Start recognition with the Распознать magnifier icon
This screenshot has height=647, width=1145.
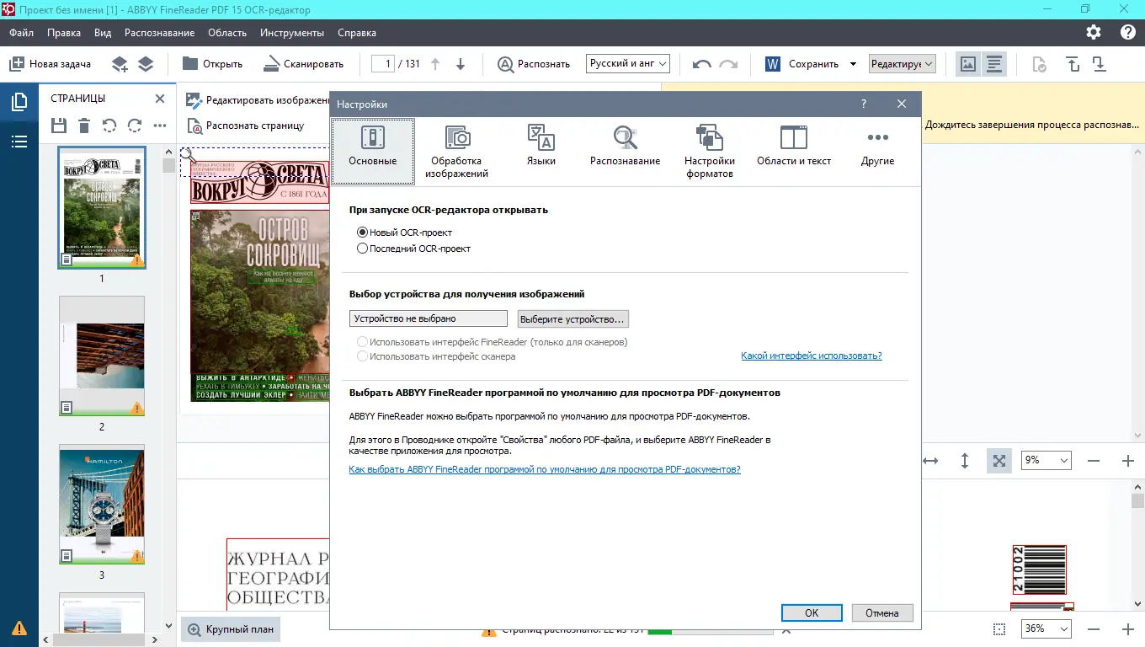[505, 63]
